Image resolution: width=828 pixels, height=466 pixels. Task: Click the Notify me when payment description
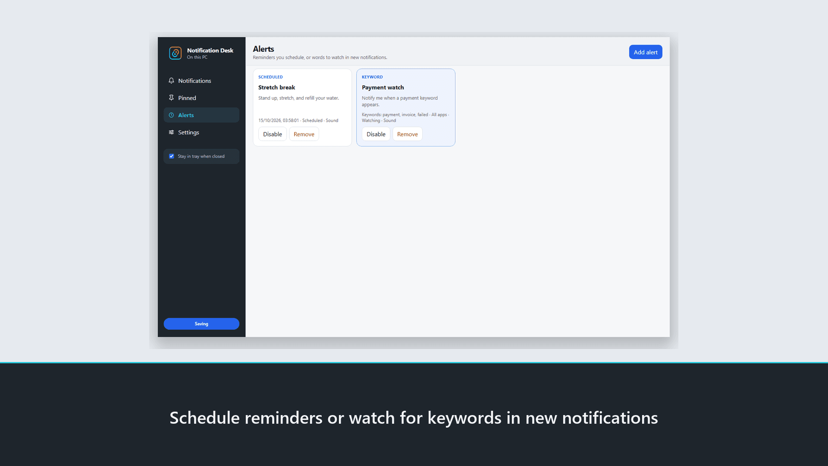tap(400, 101)
